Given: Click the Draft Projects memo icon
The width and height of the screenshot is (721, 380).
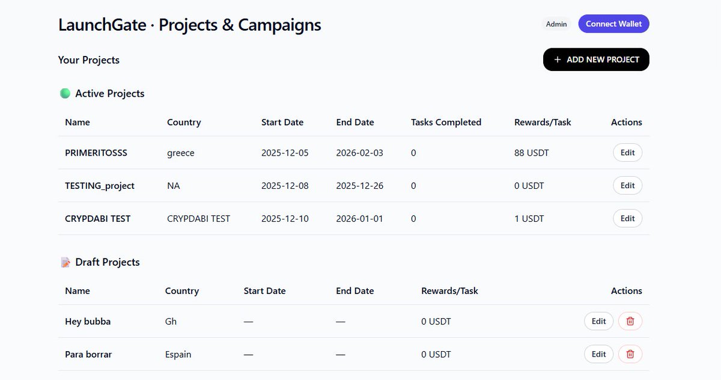Looking at the screenshot, I should 65,262.
